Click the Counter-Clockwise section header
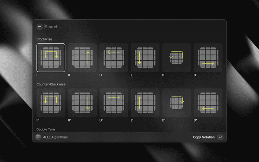The height and width of the screenshot is (162, 259). pos(51,84)
